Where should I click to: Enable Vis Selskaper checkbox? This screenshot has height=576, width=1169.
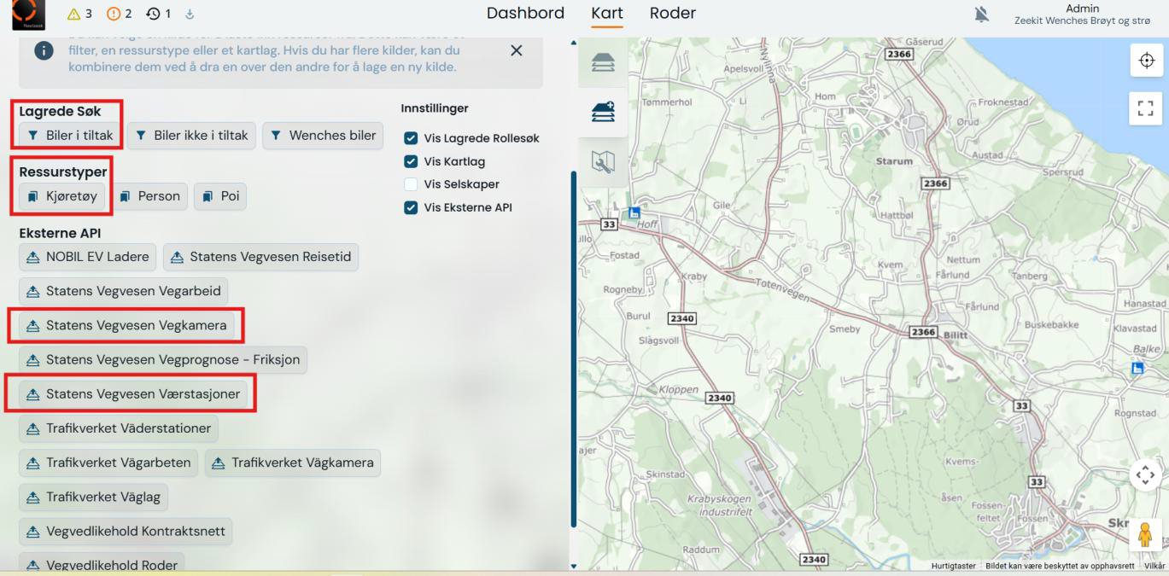412,184
